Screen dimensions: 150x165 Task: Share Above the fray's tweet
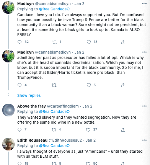tap(123, 130)
